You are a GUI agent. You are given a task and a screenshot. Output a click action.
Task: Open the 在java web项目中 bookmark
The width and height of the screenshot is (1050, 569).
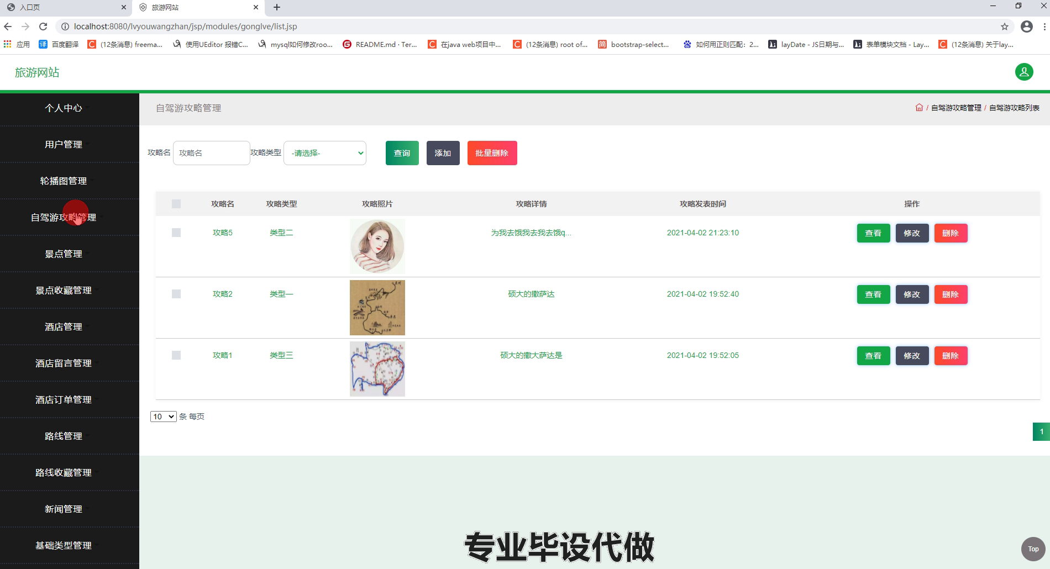[x=465, y=44]
